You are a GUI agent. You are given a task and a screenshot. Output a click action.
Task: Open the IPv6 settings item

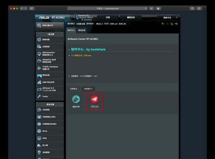50,131
